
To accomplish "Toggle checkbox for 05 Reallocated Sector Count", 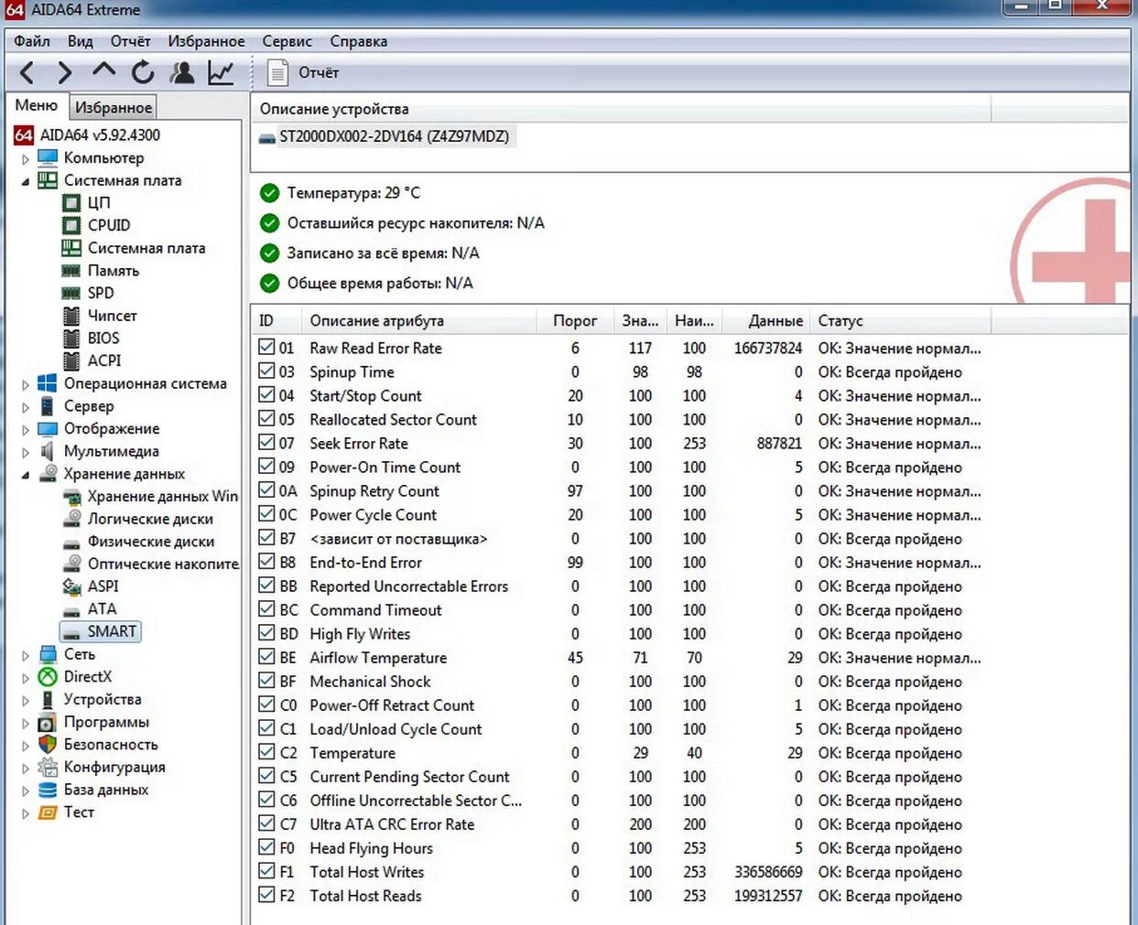I will click(266, 418).
